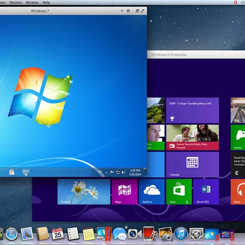Launch Mail from the Dock
The image size is (245, 245).
click(27, 234)
